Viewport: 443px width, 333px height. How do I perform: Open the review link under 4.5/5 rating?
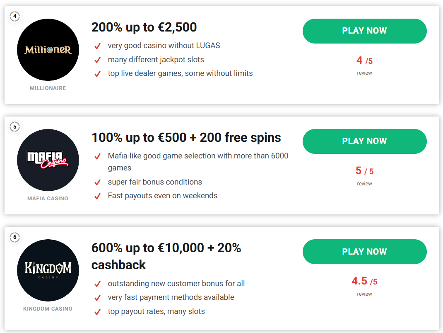click(x=364, y=294)
